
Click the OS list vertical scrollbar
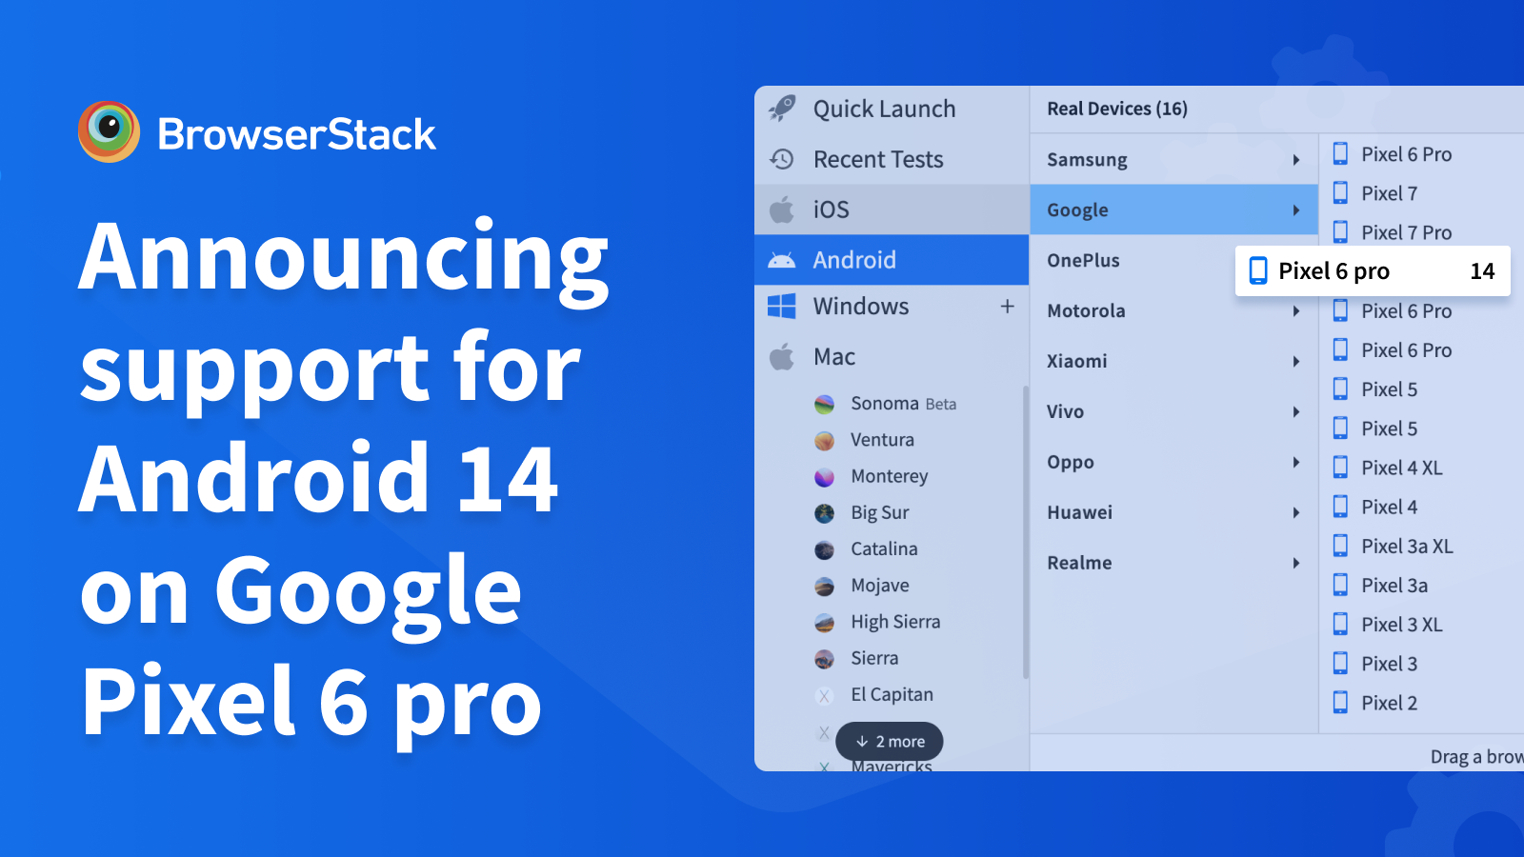click(x=1026, y=533)
